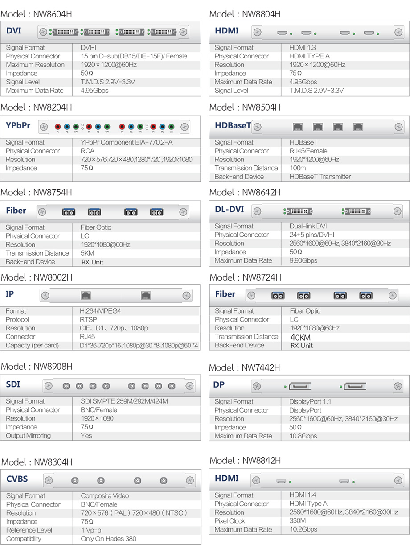The image size is (410, 545).
Task: Click the rightmost DVI port on NW8604H card
Action: coord(164,32)
